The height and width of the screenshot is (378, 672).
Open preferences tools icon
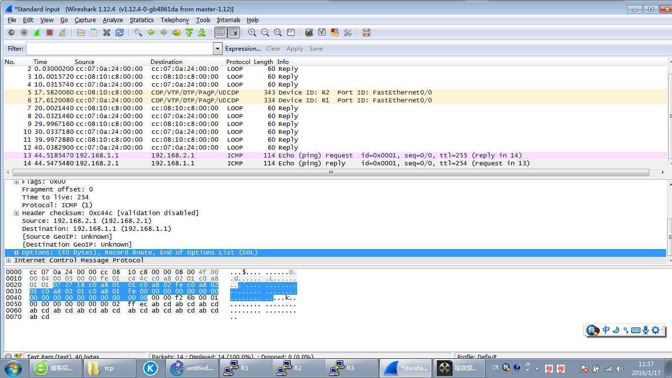(348, 32)
